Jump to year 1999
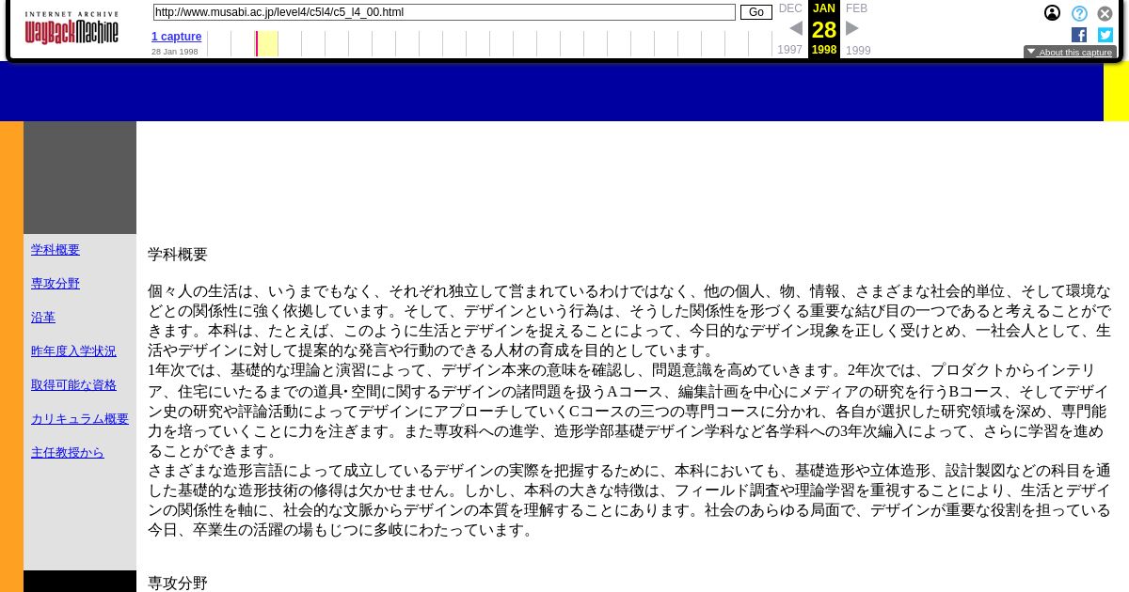Viewport: 1129px width, 592px height. click(858, 51)
